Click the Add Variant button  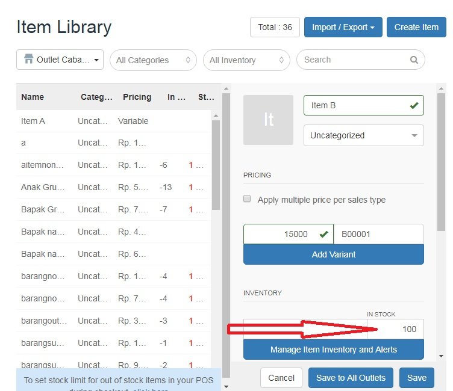pyautogui.click(x=333, y=254)
